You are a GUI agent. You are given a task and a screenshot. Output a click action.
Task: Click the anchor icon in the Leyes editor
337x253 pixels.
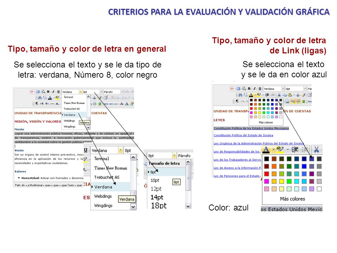(298, 95)
